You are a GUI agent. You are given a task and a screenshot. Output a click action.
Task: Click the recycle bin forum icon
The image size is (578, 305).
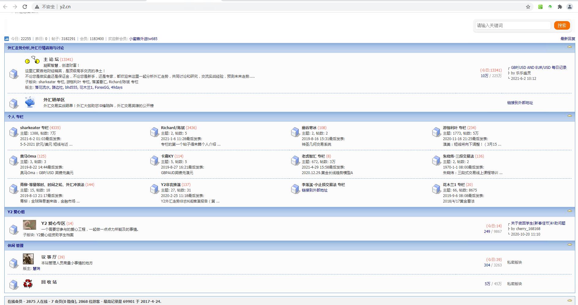pyautogui.click(x=28, y=284)
